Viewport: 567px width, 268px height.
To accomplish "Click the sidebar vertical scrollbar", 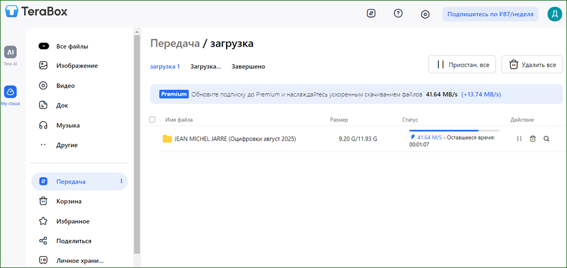I will pos(136,144).
